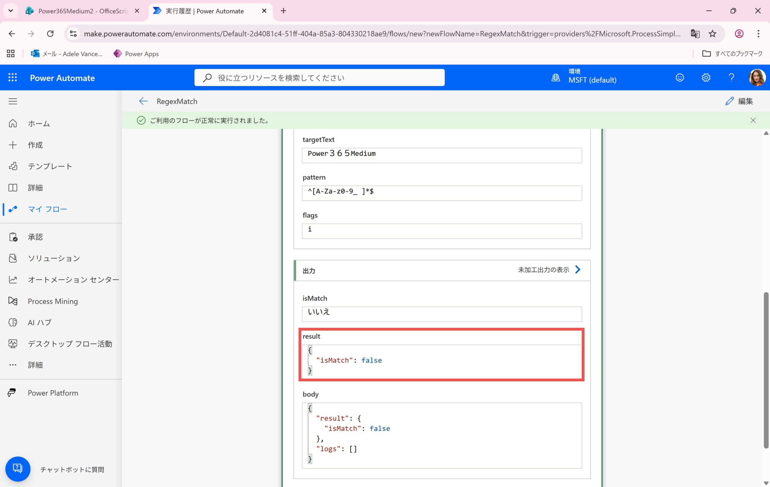The image size is (770, 487).
Task: Click the AI ハブ sidebar icon
Action: [13, 323]
